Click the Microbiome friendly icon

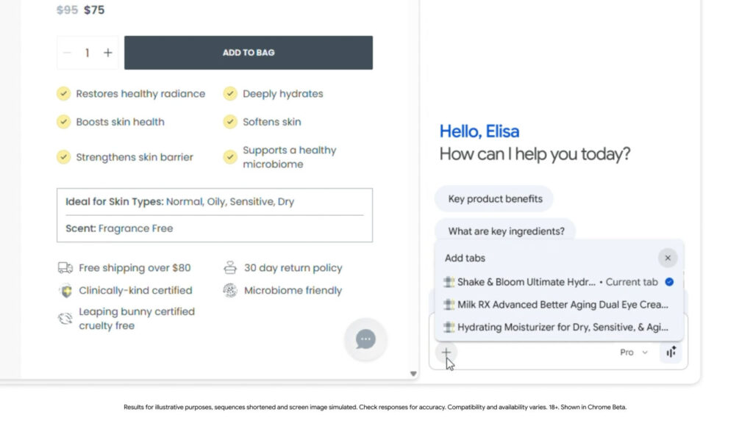[x=230, y=291]
